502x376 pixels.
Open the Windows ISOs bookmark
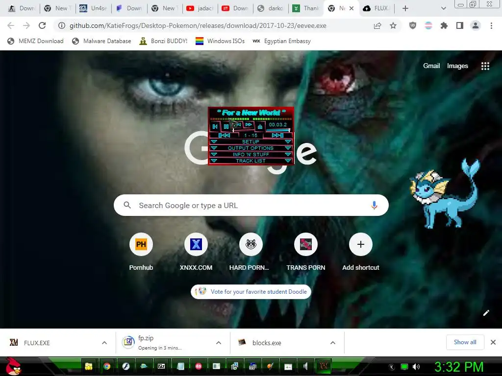point(220,41)
